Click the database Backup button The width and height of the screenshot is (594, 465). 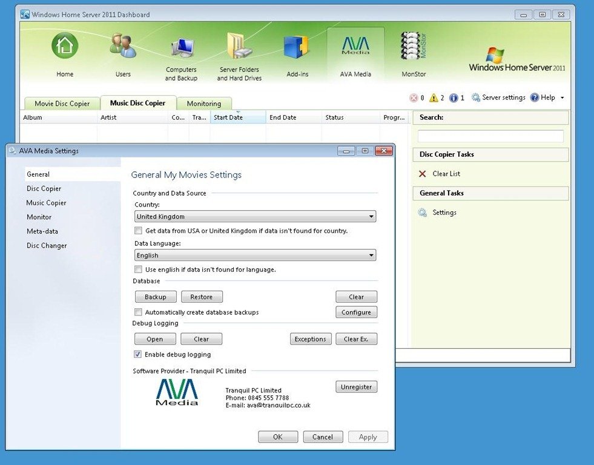(x=156, y=297)
